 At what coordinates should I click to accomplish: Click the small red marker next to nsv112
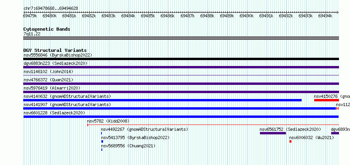click(337, 108)
